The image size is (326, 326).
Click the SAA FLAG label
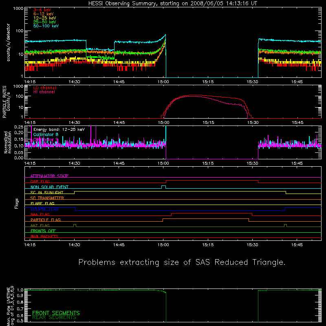pos(40,214)
